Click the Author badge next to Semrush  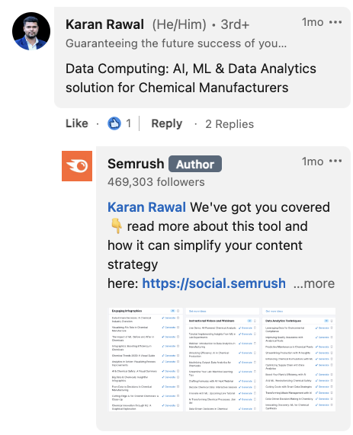[195, 164]
